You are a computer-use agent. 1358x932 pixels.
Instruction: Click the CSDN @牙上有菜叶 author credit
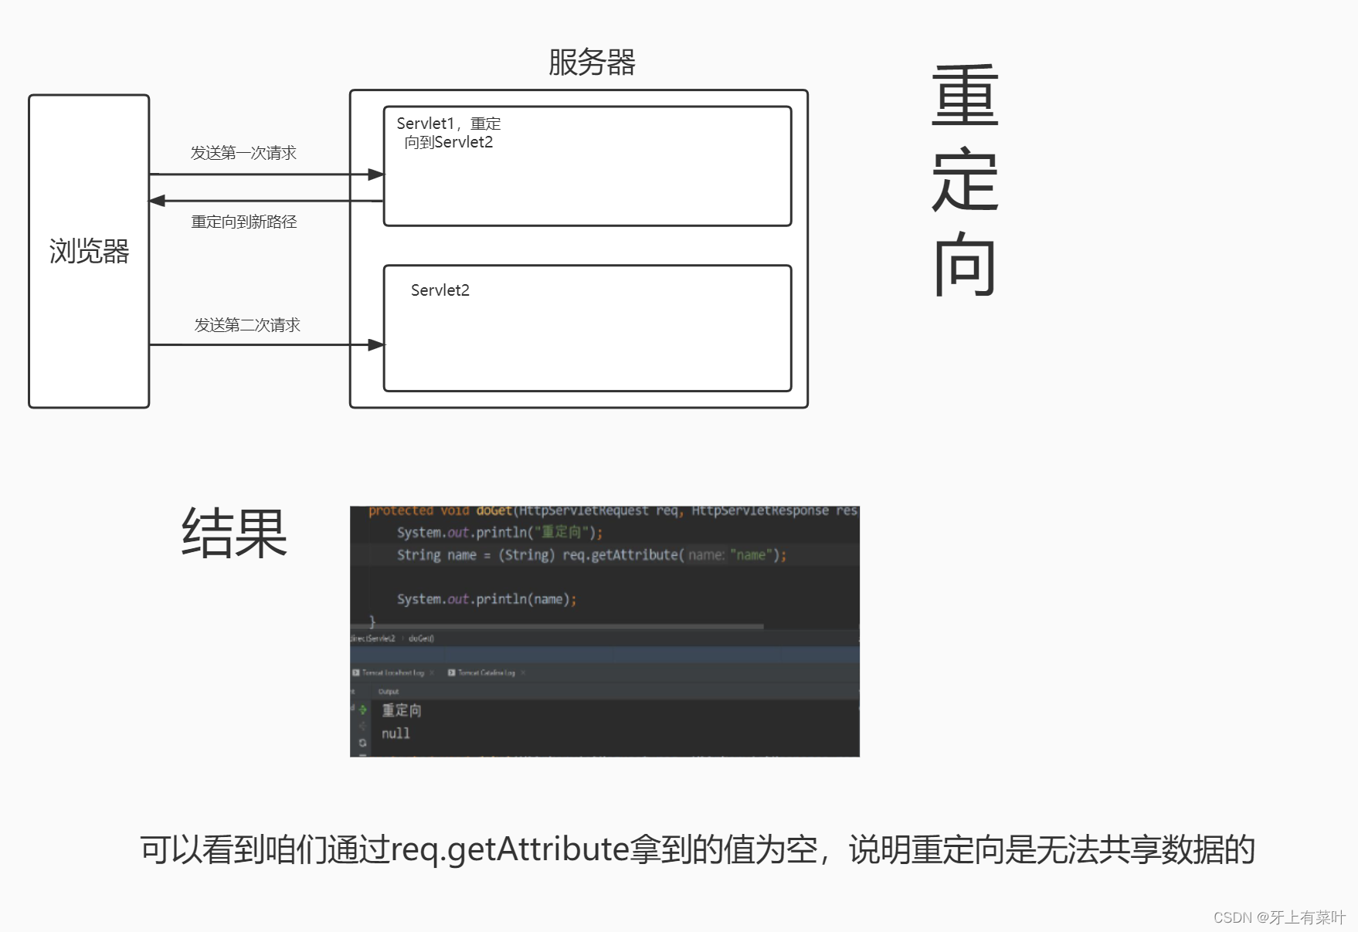click(x=1279, y=917)
